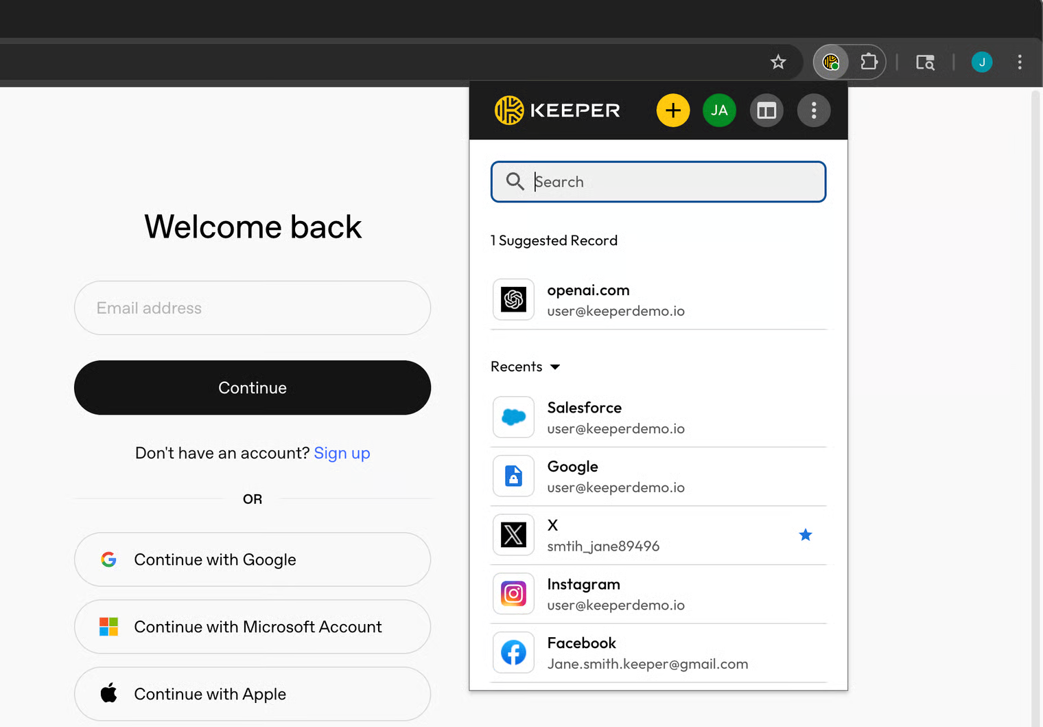Image resolution: width=1043 pixels, height=727 pixels.
Task: Open the browser Extensions puzzle icon
Action: (x=869, y=62)
